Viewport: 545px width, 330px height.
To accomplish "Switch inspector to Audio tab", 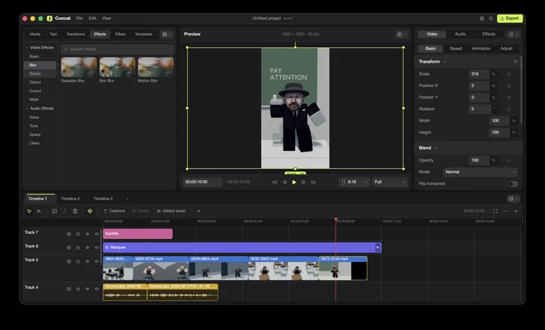I will (461, 34).
